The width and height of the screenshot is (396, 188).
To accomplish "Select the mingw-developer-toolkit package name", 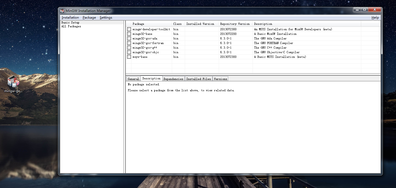I will tap(151, 29).
